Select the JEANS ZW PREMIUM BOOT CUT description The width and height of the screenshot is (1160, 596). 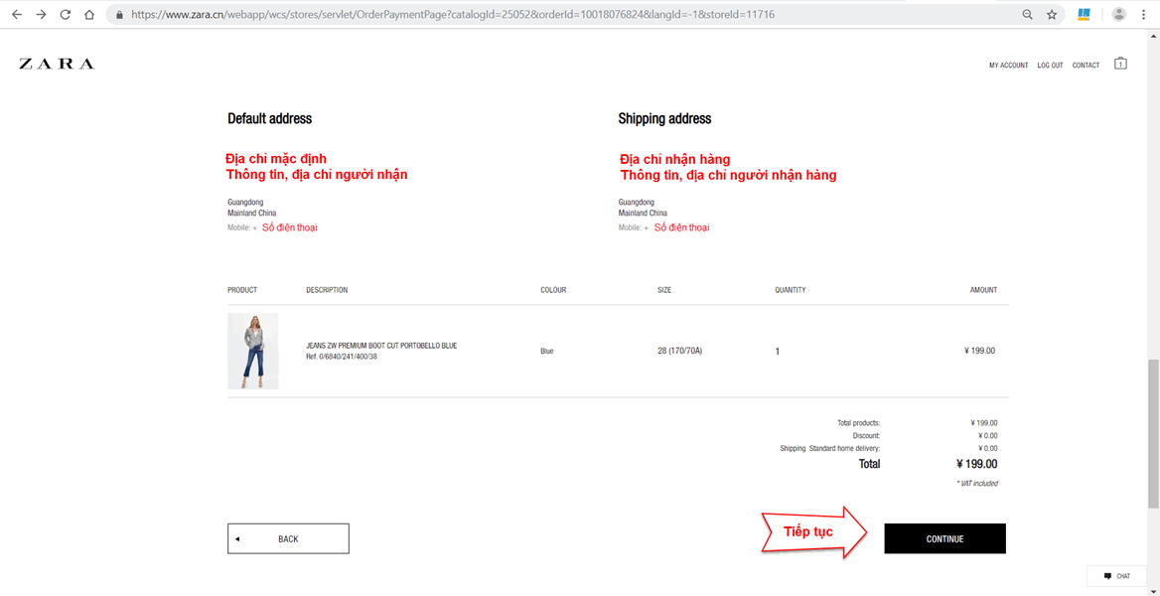coord(381,346)
